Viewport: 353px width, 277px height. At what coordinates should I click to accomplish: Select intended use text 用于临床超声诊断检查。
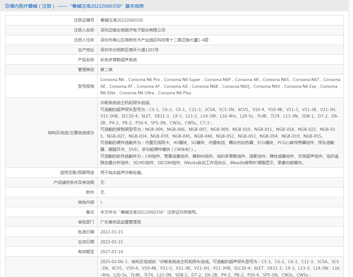tap(122, 173)
